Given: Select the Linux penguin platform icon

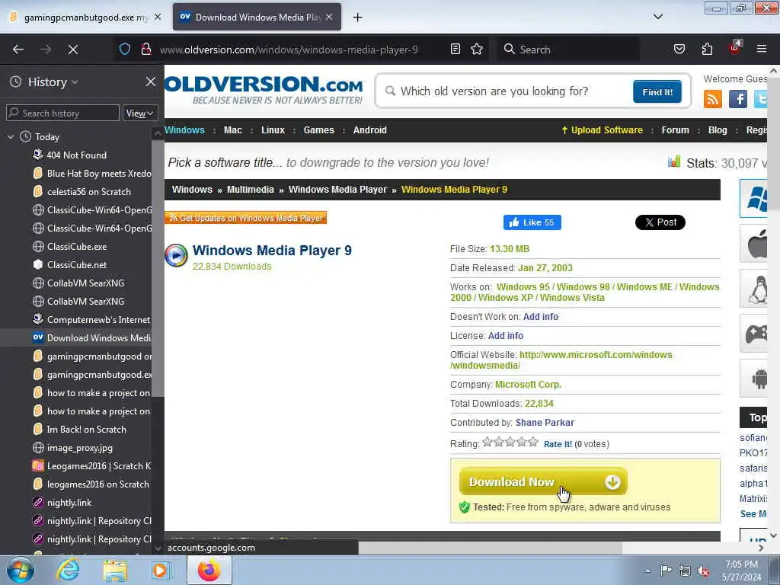Looking at the screenshot, I should [755, 289].
